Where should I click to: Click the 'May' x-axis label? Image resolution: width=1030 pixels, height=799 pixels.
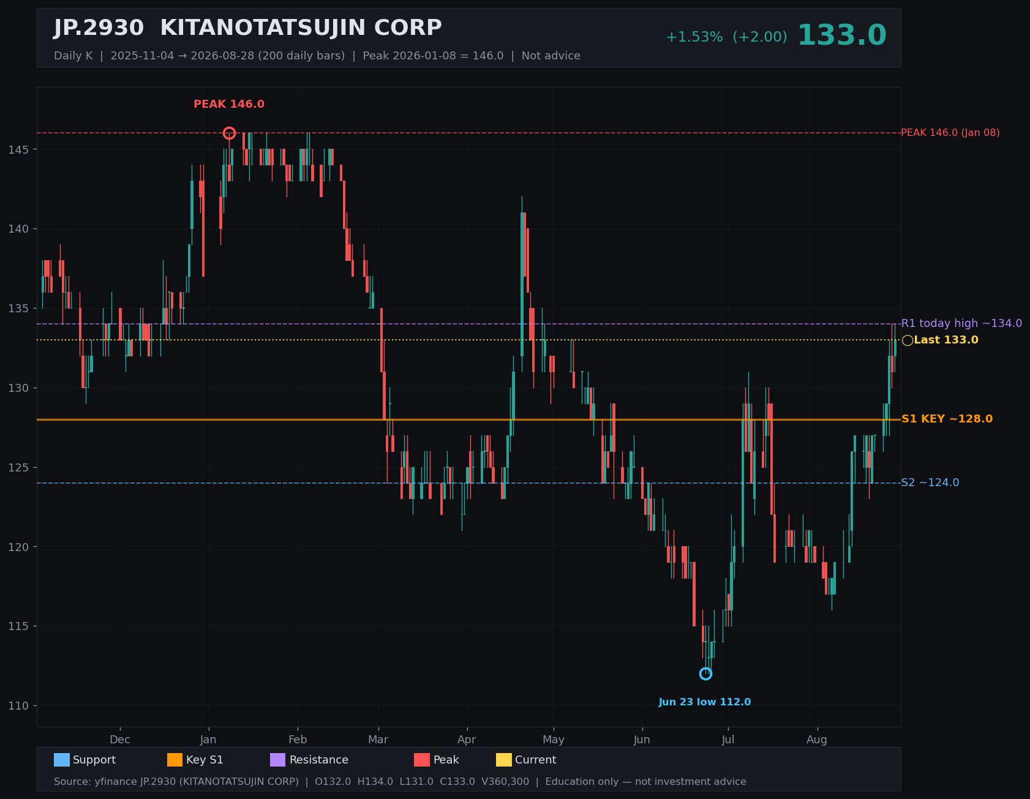(554, 740)
